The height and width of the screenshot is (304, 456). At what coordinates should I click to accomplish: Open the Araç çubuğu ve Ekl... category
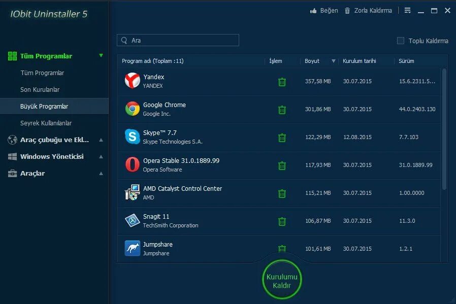(55, 140)
